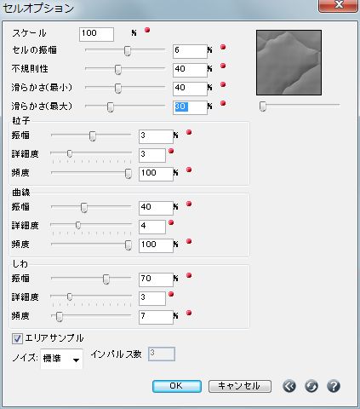The width and height of the screenshot is (360, 409).
Task: Click the セルの振幅 slider handle
Action: tap(128, 50)
